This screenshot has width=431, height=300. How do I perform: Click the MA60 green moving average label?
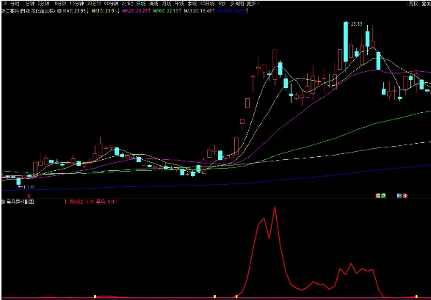[x=167, y=11]
